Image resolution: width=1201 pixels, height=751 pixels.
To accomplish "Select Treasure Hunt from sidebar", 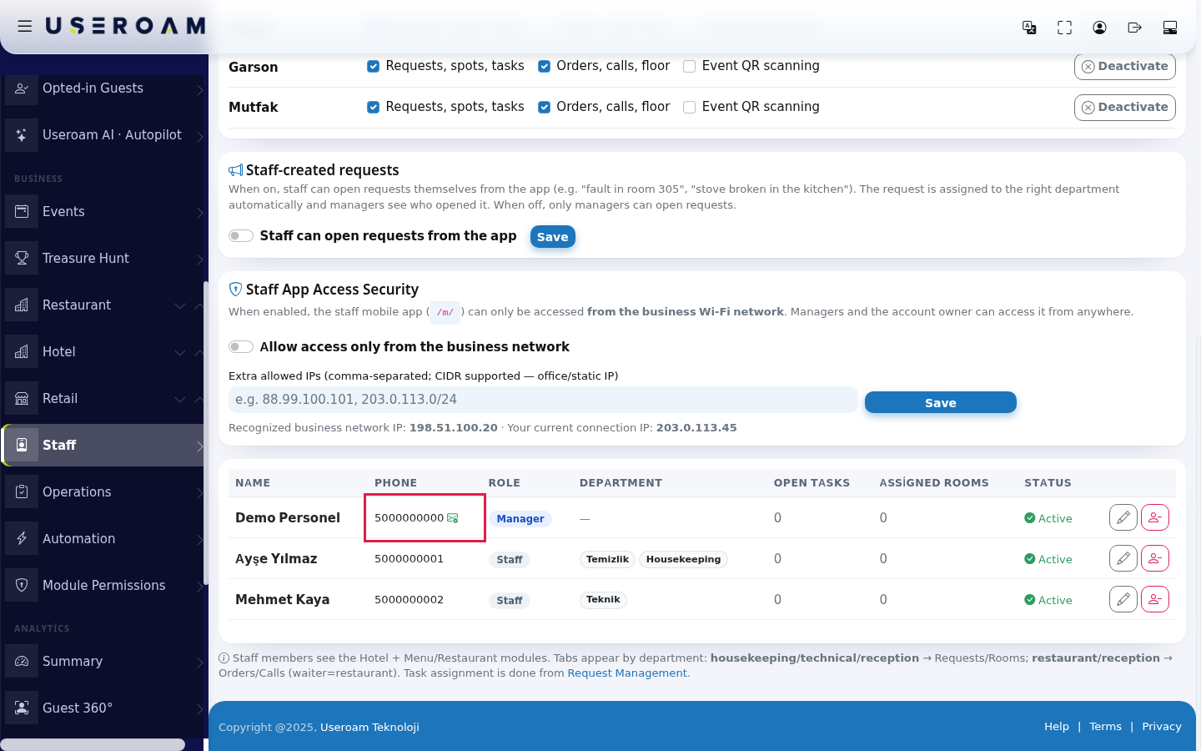I will point(103,259).
